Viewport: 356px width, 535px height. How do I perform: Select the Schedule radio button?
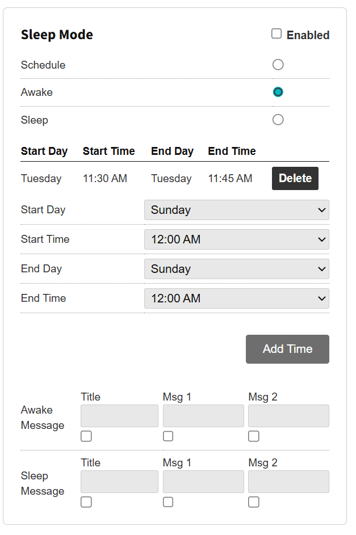pyautogui.click(x=278, y=65)
